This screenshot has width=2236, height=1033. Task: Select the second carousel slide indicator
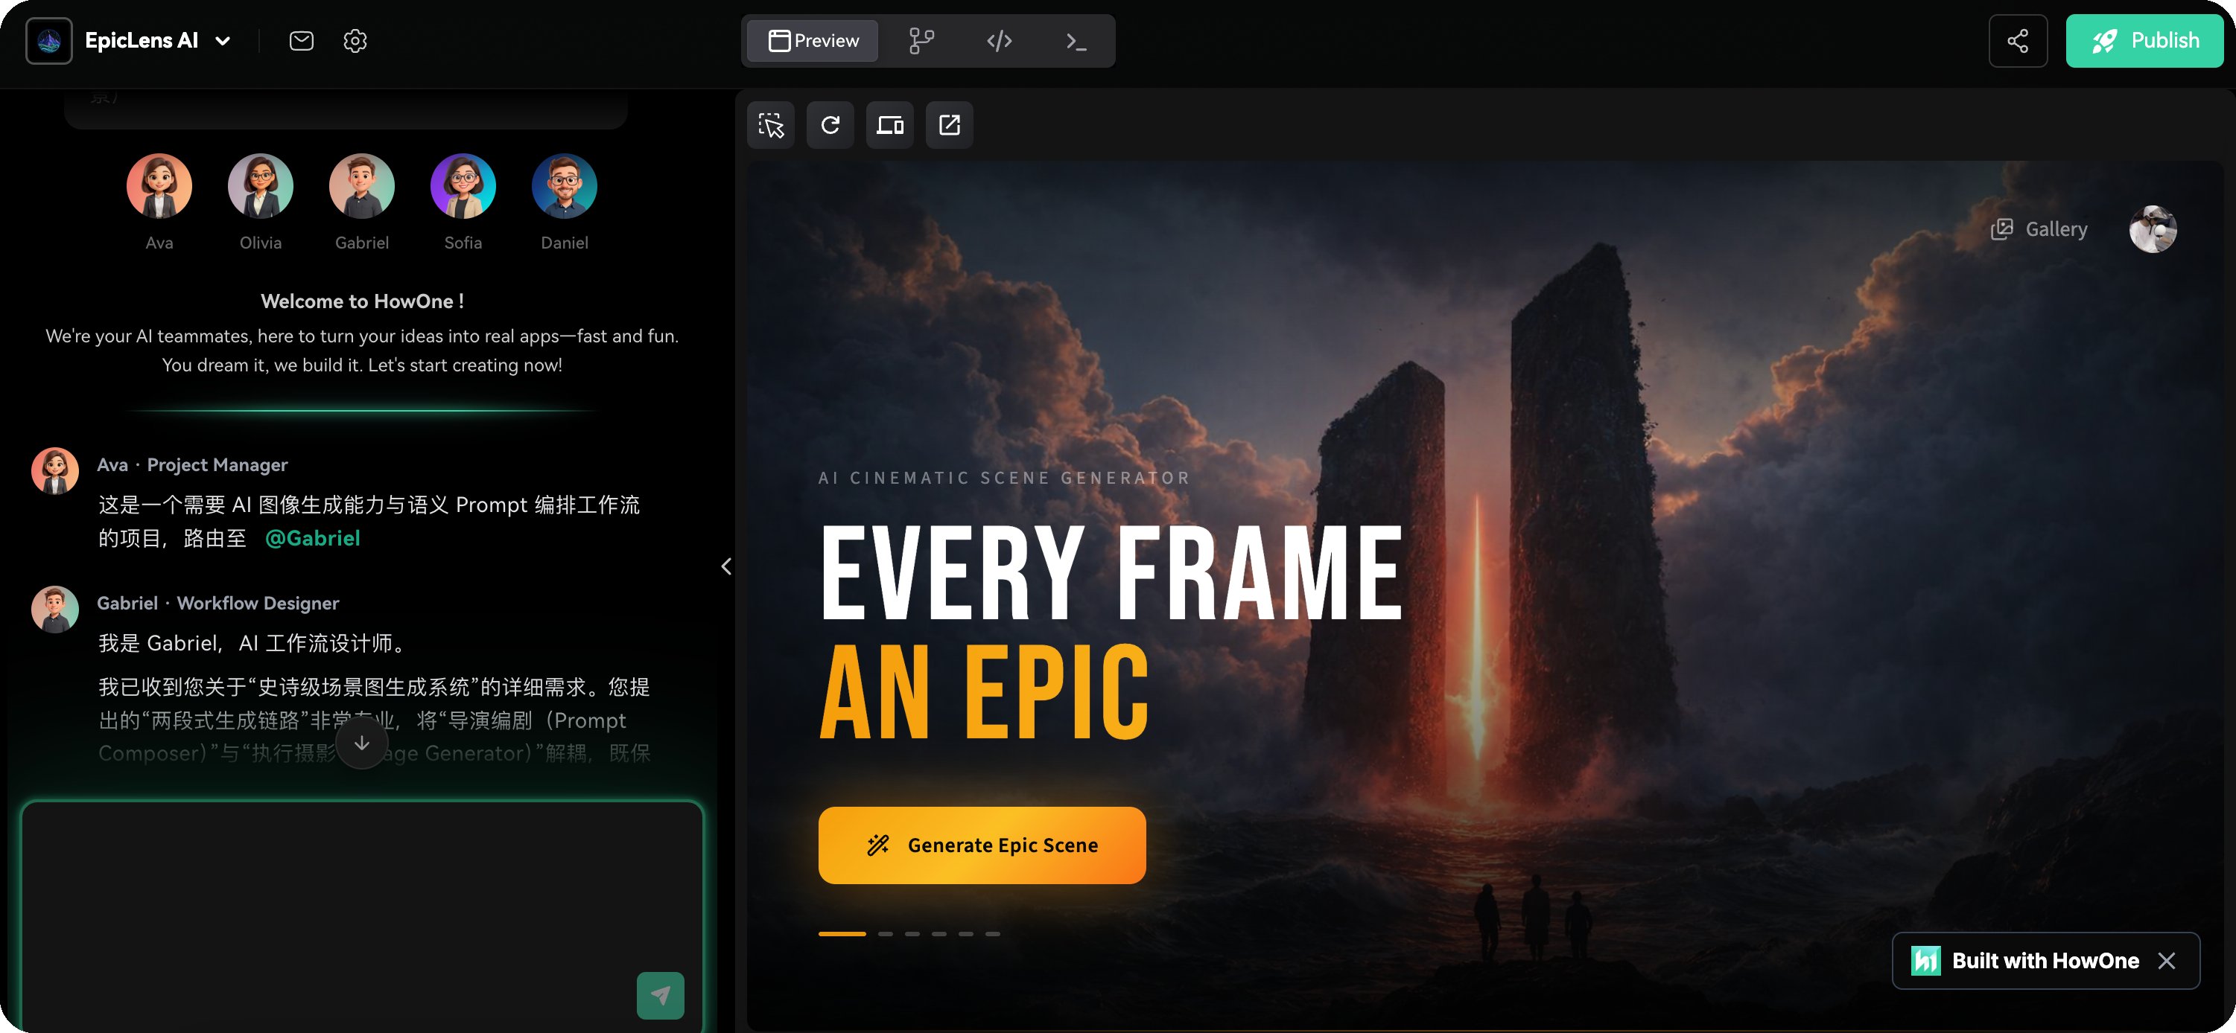coord(885,934)
